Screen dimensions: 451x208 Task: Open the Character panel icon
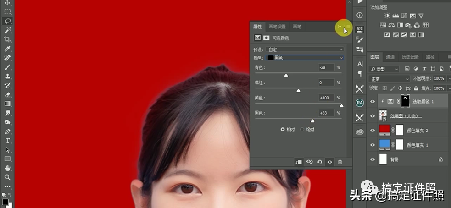[x=360, y=64]
